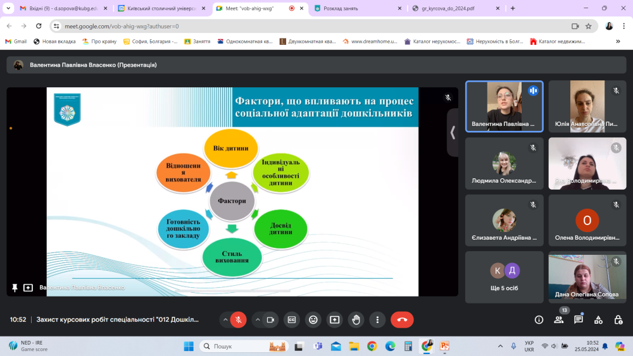
Task: Switch to the gr_kyrcova_do_2024.pdf tab
Action: coord(456,8)
